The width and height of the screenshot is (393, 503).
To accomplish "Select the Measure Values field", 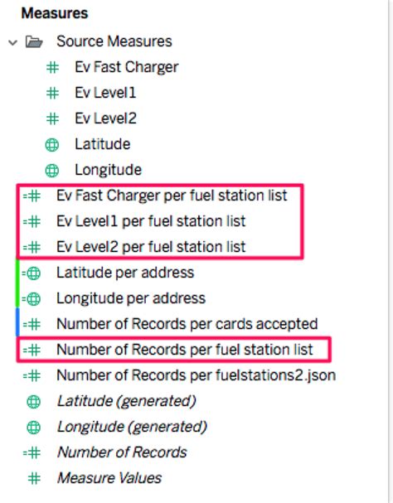I will 109,478.
